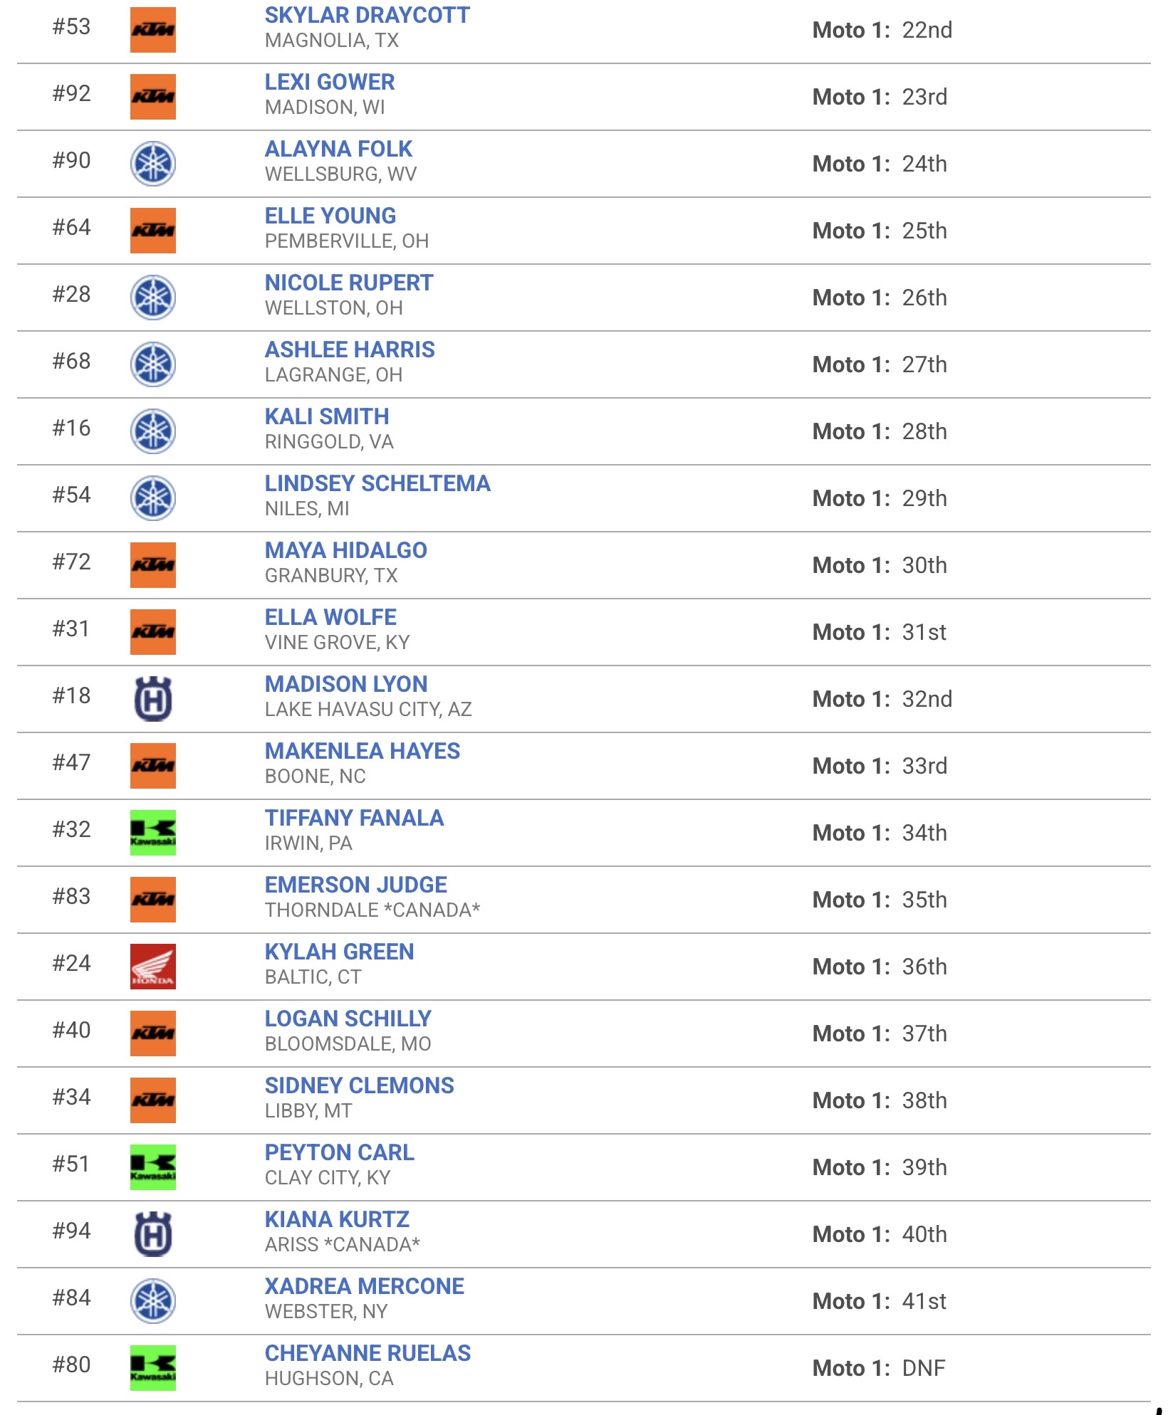Click the KTM logo beside Emerson Judge
1168x1415 pixels.
pos(153,900)
